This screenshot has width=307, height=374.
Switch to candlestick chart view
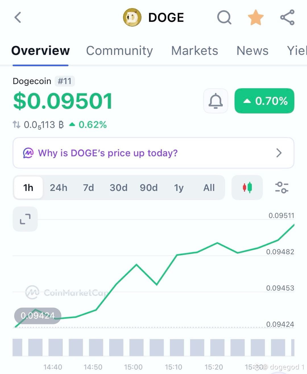(247, 188)
